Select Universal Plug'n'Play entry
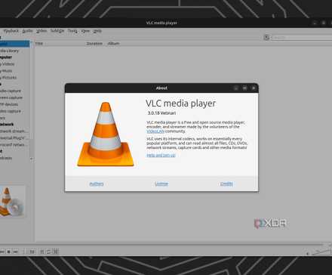 [x=14, y=138]
